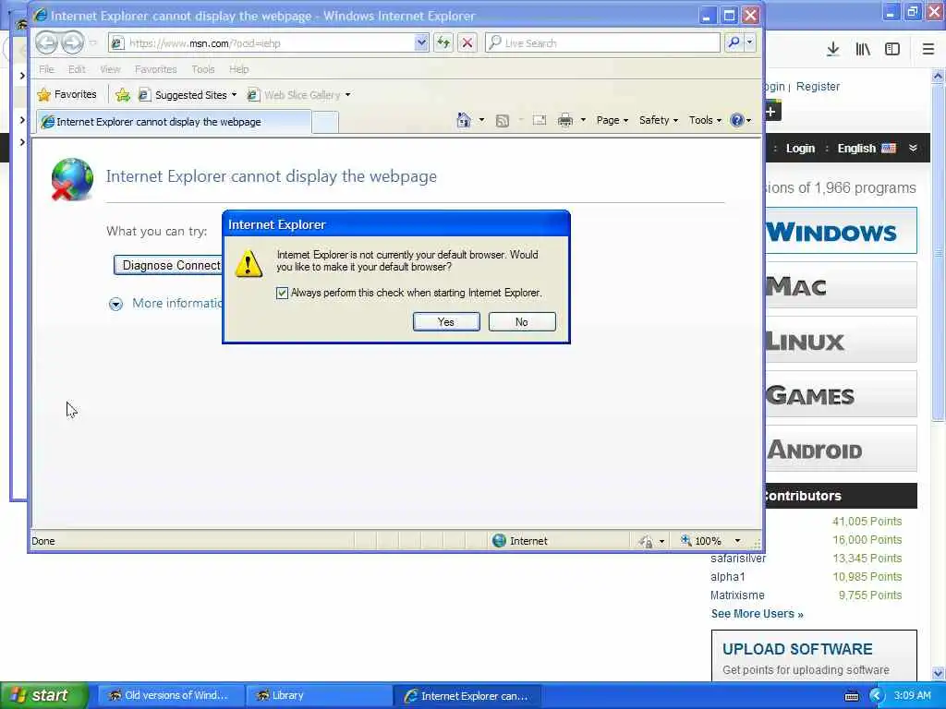Click the msn.com address bar field
The height and width of the screenshot is (709, 946).
(x=269, y=42)
